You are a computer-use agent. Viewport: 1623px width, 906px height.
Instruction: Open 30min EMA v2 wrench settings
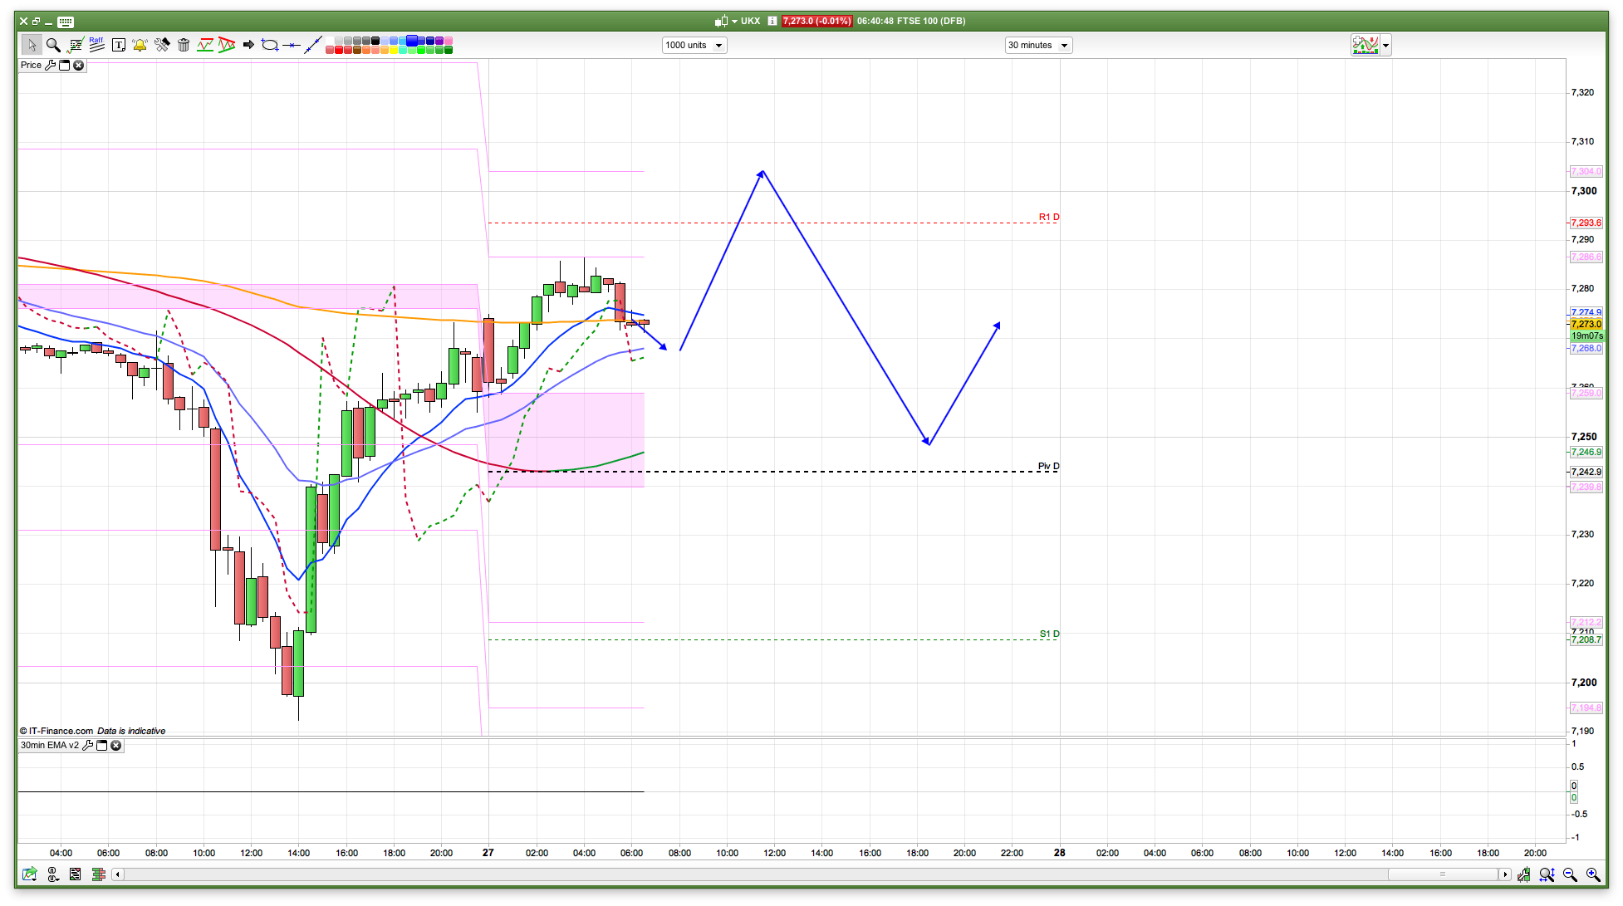click(88, 745)
